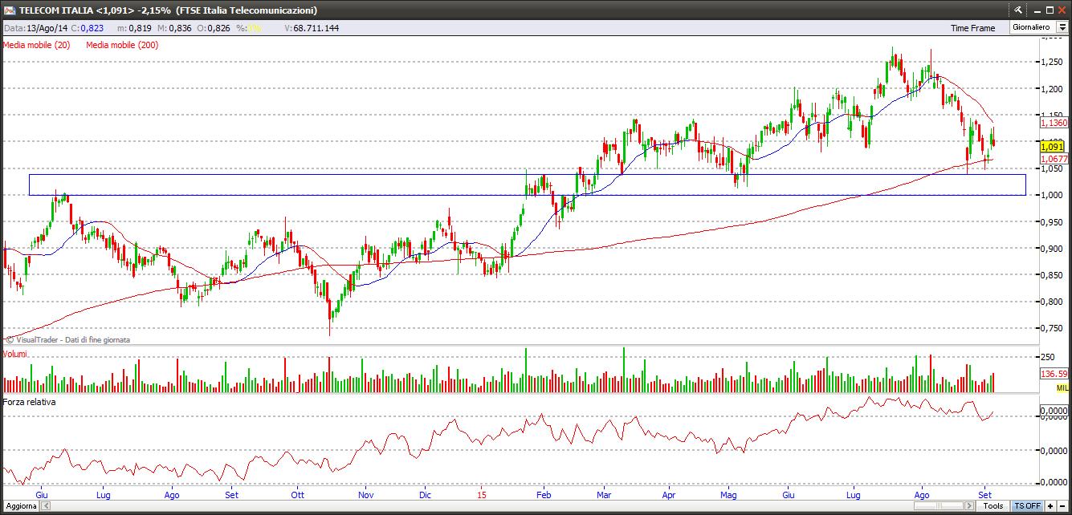Click the hammer settings icon in title bar
Screen dimensions: 1072x515
click(1017, 10)
